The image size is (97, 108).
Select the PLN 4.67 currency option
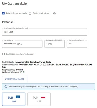click(x=39, y=99)
